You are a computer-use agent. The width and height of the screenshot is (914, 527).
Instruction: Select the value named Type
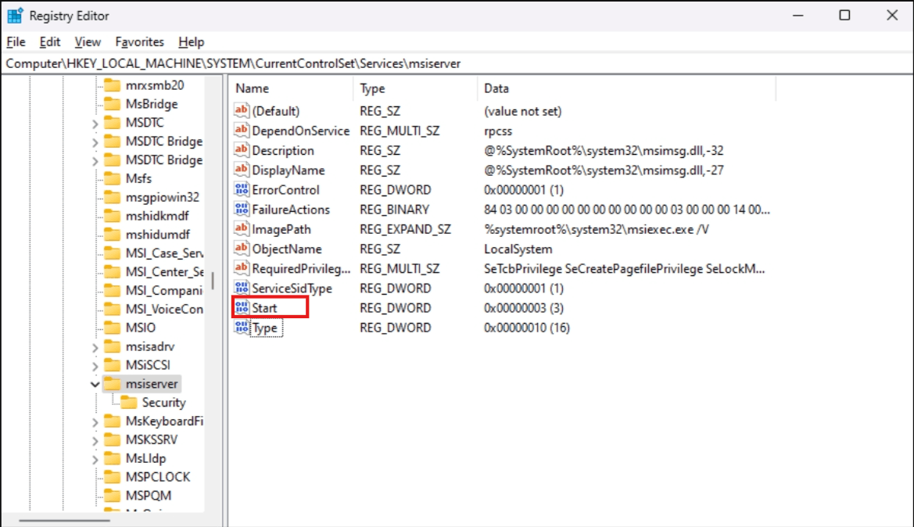coord(264,328)
